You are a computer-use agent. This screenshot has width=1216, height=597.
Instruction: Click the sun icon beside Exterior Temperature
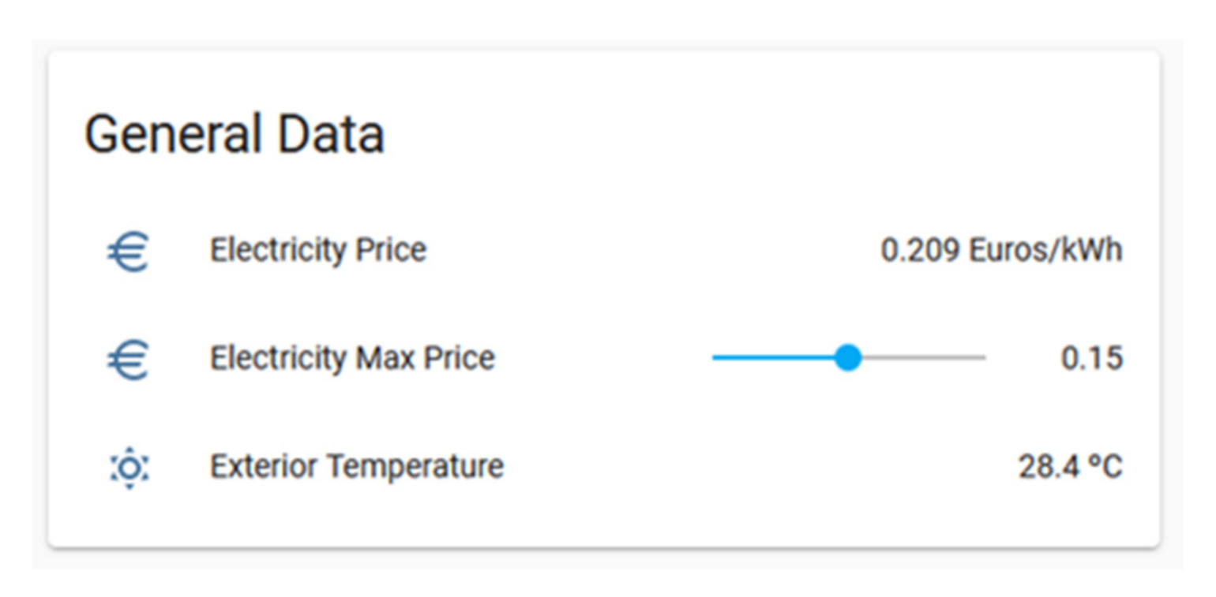pyautogui.click(x=129, y=468)
